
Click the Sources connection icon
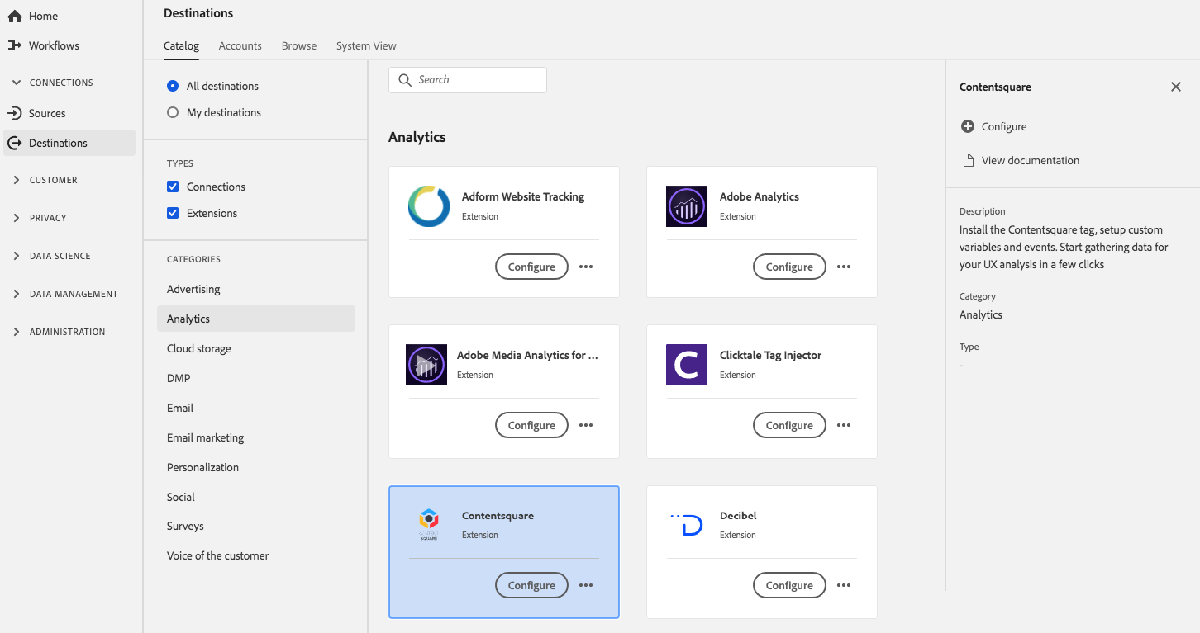tap(14, 113)
